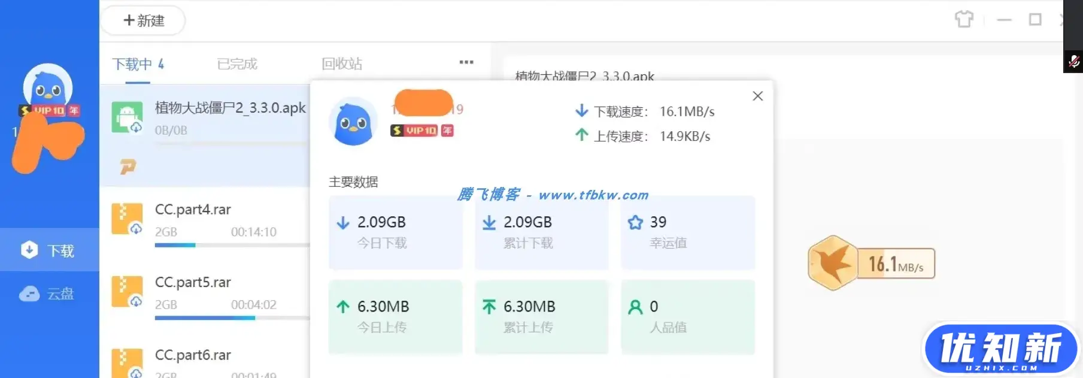Screen dimensions: 1083x378
Task: Click the muted microphone icon at right edge
Action: [1073, 62]
